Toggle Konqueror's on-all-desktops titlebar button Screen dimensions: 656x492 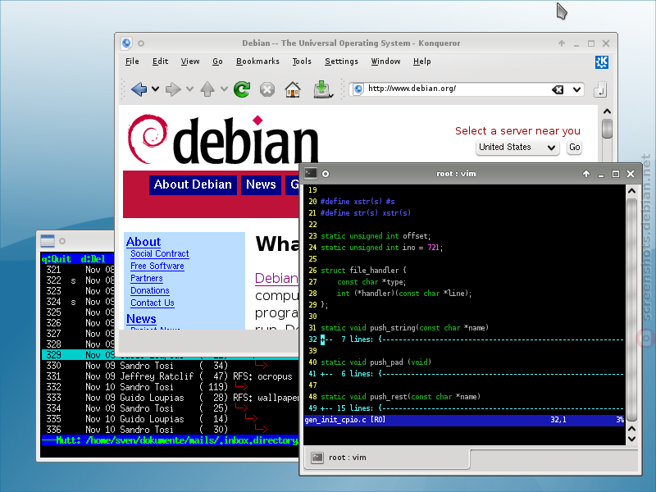(x=141, y=43)
